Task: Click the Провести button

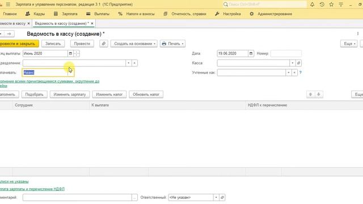Action: click(x=82, y=44)
